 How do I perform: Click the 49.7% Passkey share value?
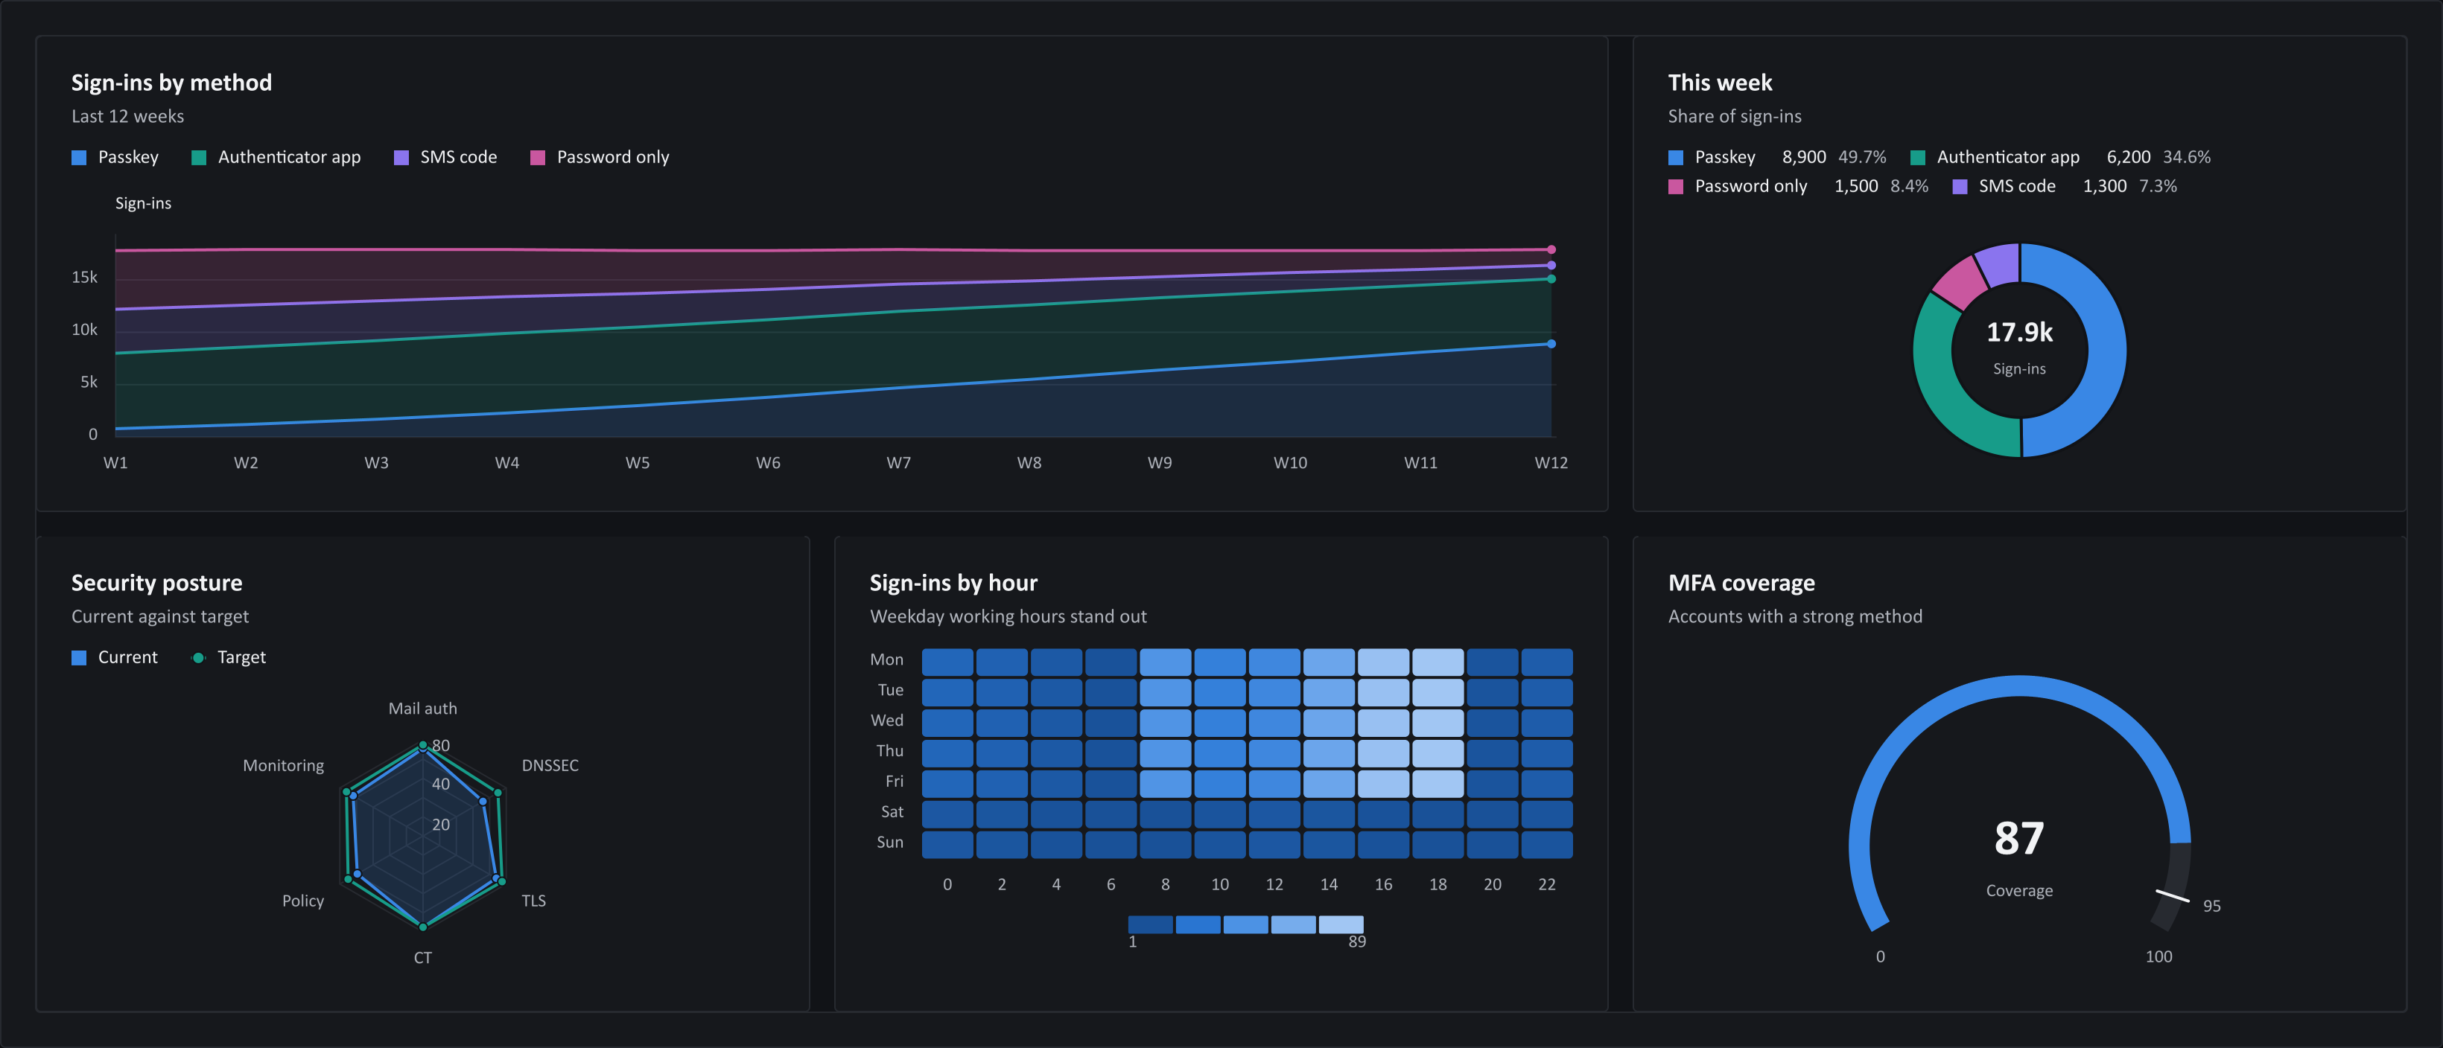pos(1861,157)
